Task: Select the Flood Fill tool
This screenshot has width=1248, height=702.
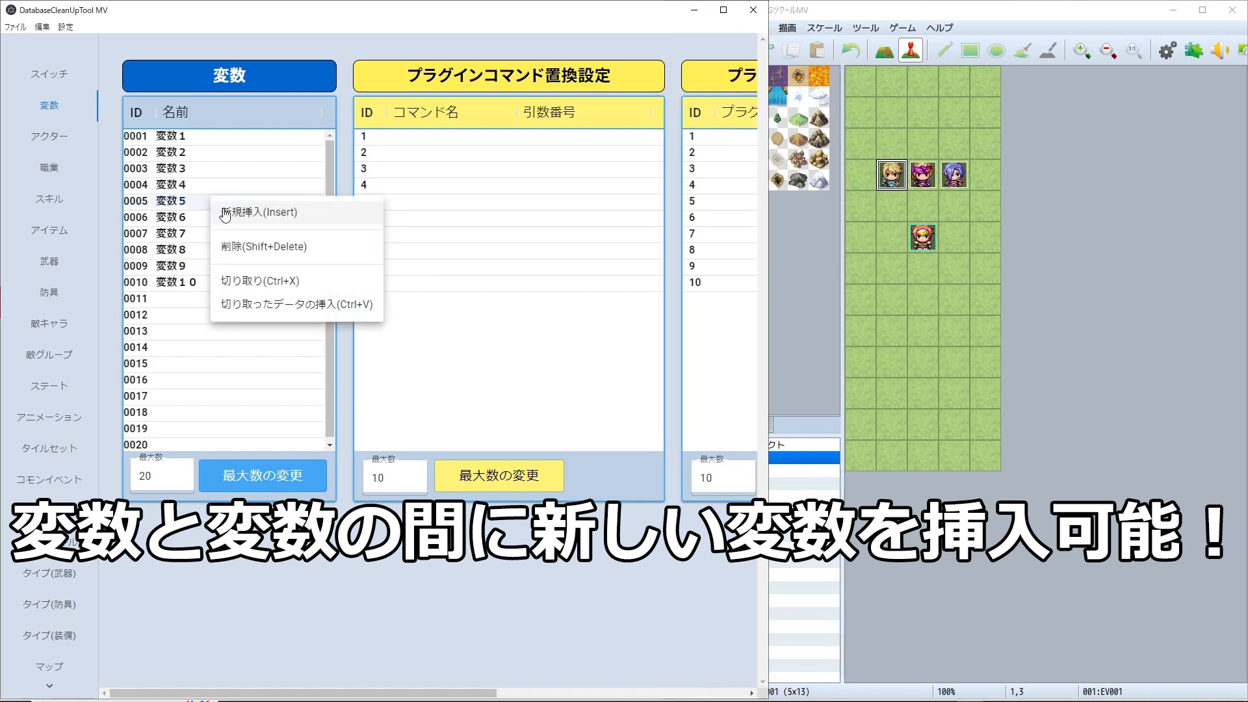Action: (1022, 50)
